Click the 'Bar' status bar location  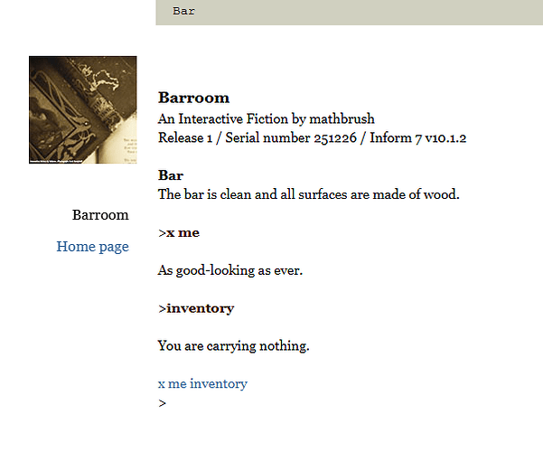click(x=184, y=11)
